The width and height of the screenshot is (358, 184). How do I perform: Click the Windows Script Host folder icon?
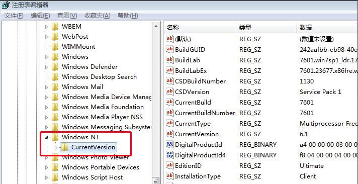(x=55, y=177)
